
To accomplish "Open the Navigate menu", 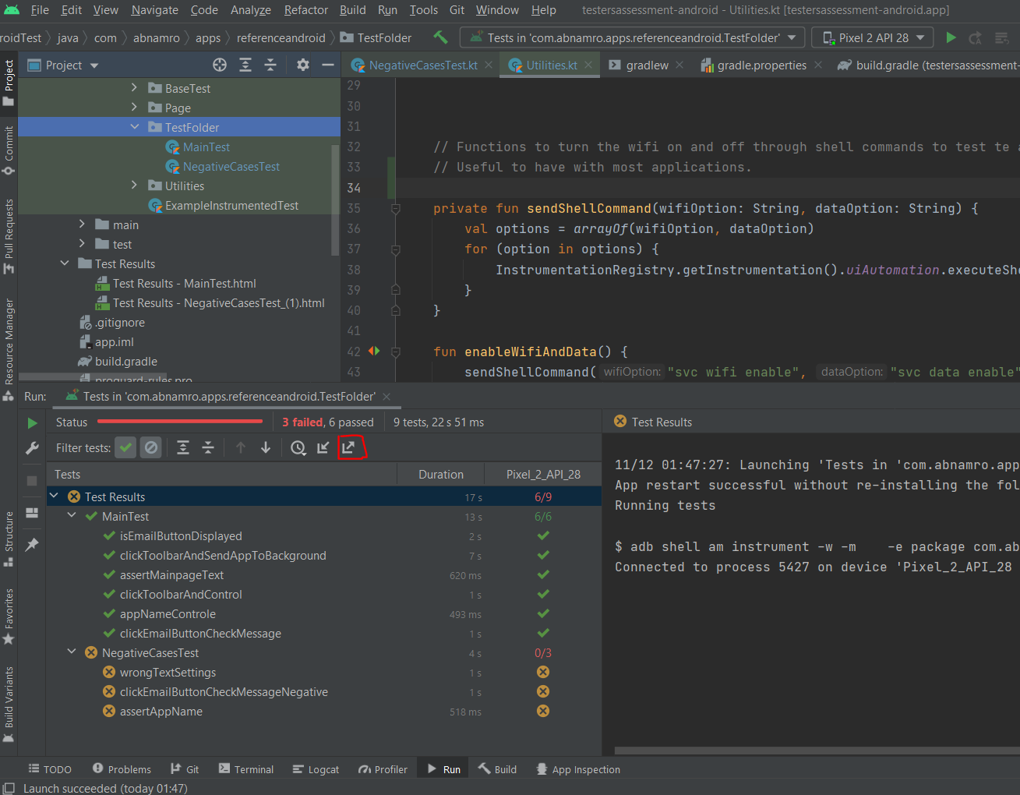I will [154, 10].
